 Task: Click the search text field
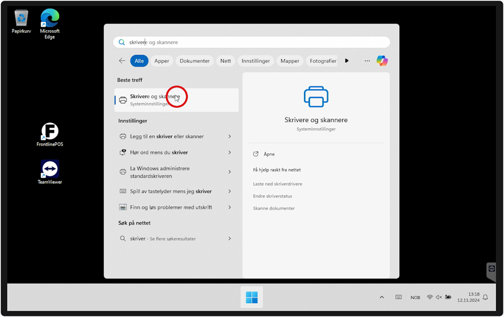pos(251,42)
